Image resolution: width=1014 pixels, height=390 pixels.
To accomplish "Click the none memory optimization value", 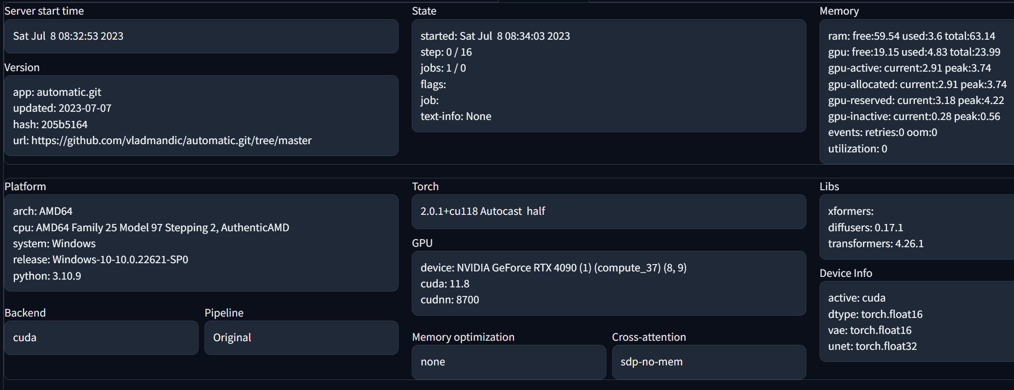I will point(433,362).
